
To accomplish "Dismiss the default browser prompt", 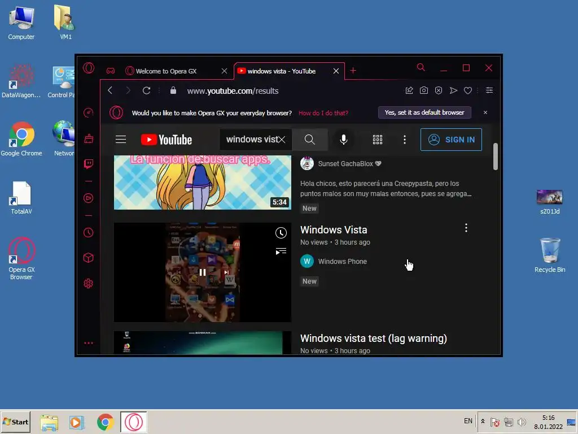I will (485, 112).
